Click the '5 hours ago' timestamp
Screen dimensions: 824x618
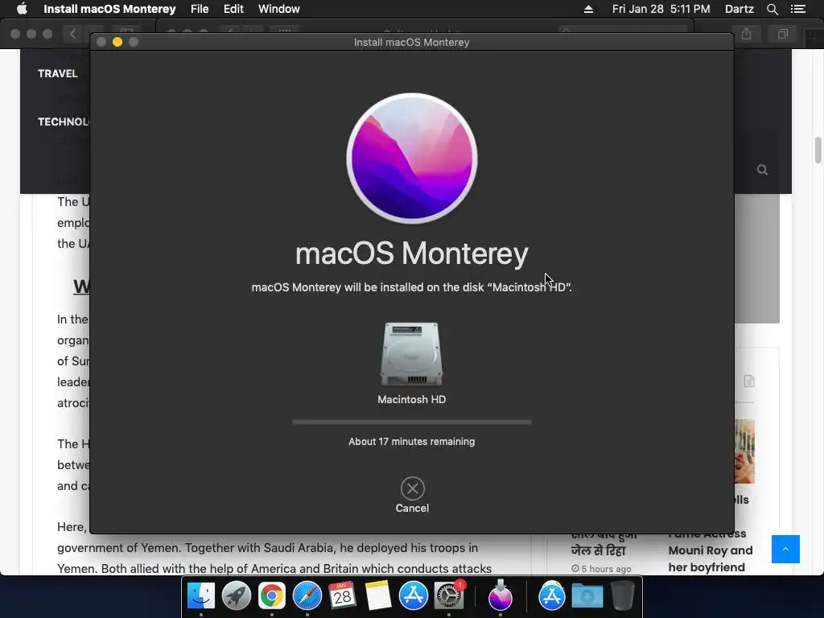pos(601,569)
